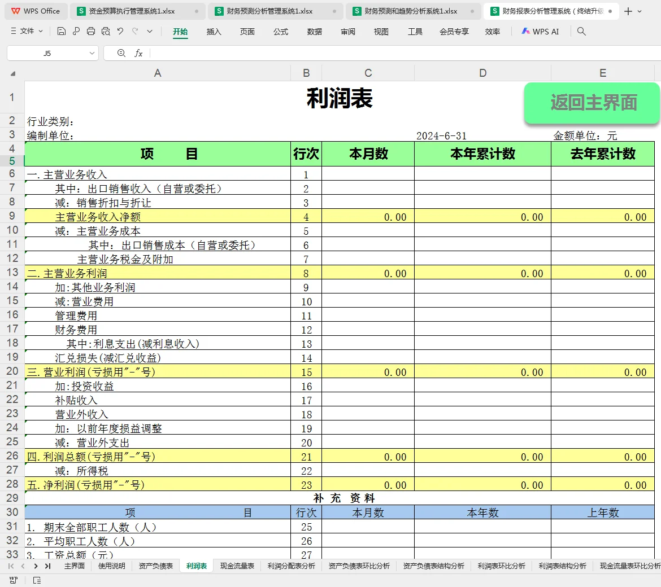Image resolution: width=661 pixels, height=587 pixels.
Task: Click the Print icon
Action: (x=90, y=31)
